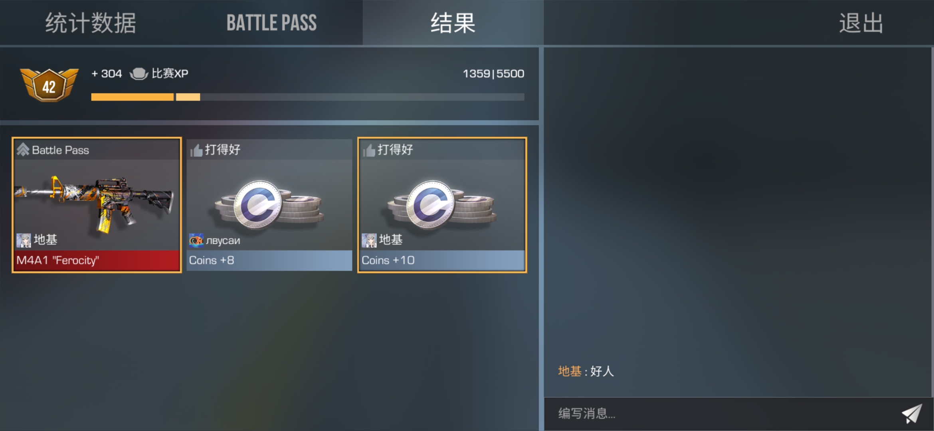The width and height of the screenshot is (934, 431).
Task: Click thumbs-up icon on лвусаи's card
Action: click(x=196, y=150)
